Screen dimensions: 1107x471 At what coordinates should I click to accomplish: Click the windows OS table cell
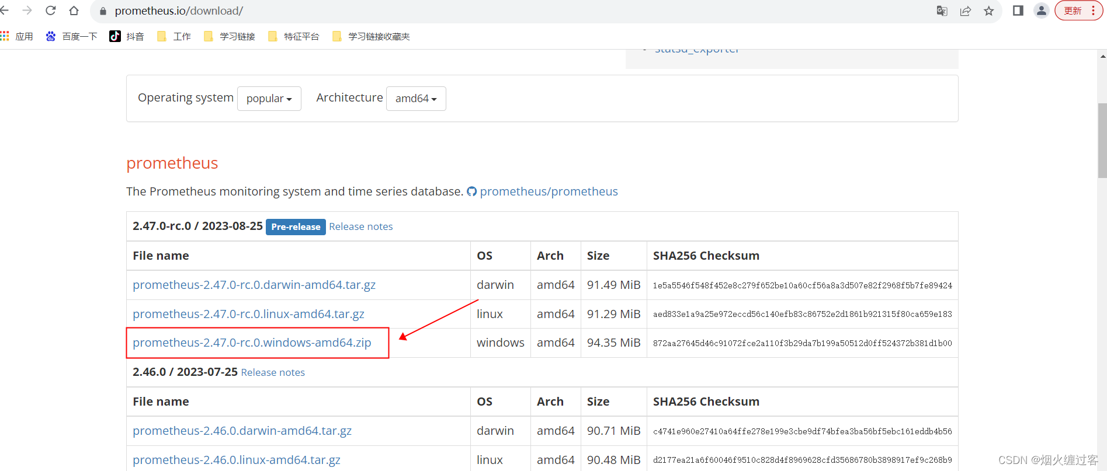pyautogui.click(x=501, y=343)
